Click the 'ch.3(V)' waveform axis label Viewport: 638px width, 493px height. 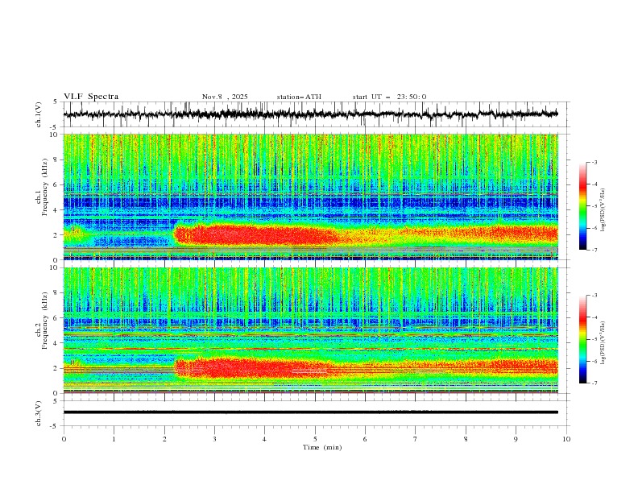pyautogui.click(x=39, y=413)
